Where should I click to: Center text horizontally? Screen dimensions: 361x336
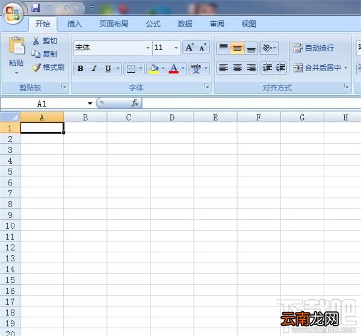coord(237,68)
